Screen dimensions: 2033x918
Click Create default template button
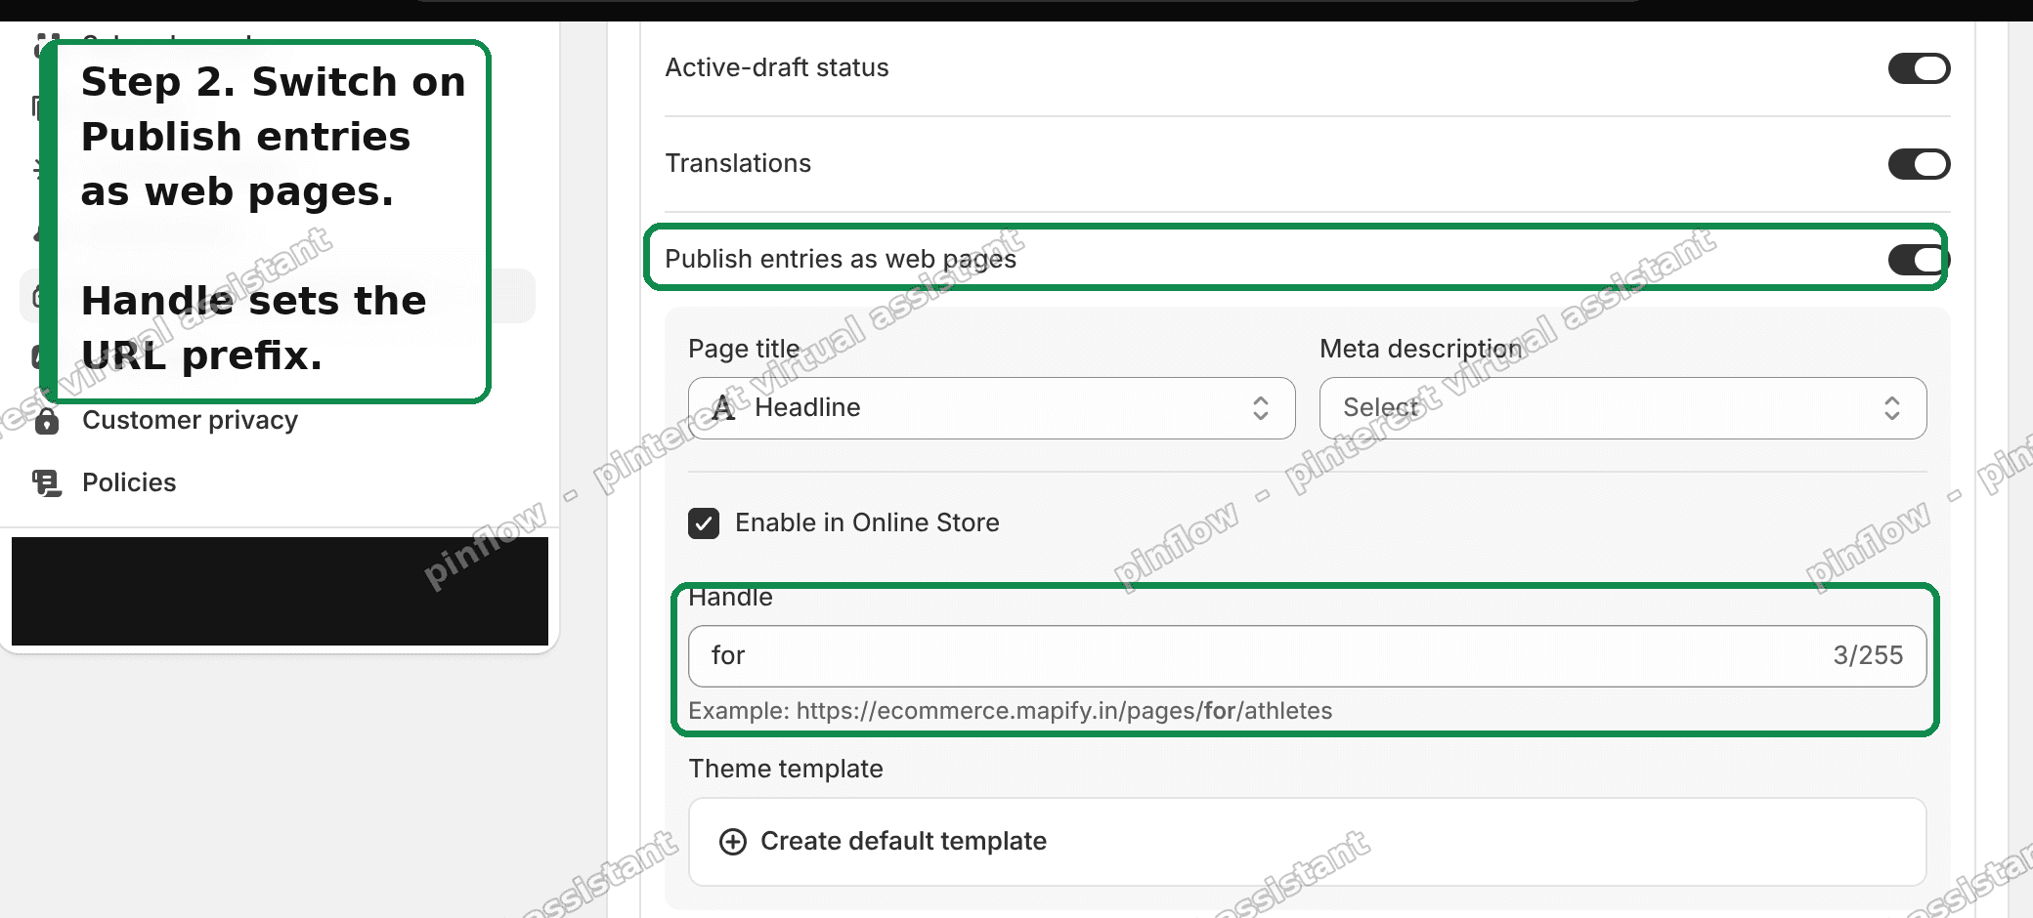tap(1307, 842)
